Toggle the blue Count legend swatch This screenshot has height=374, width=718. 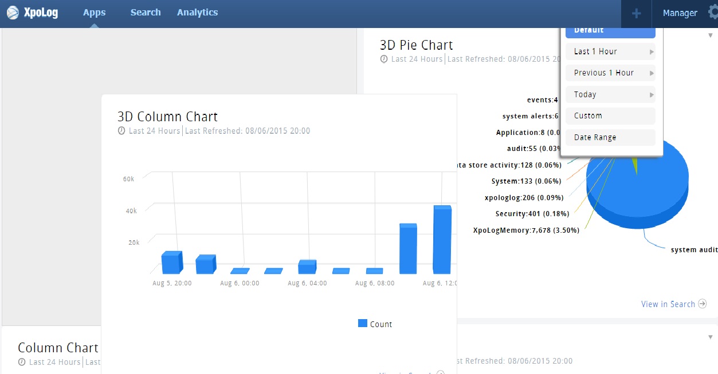click(363, 324)
